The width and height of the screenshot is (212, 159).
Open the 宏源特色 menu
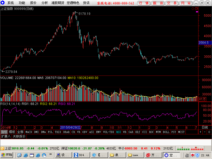tap(73, 3)
